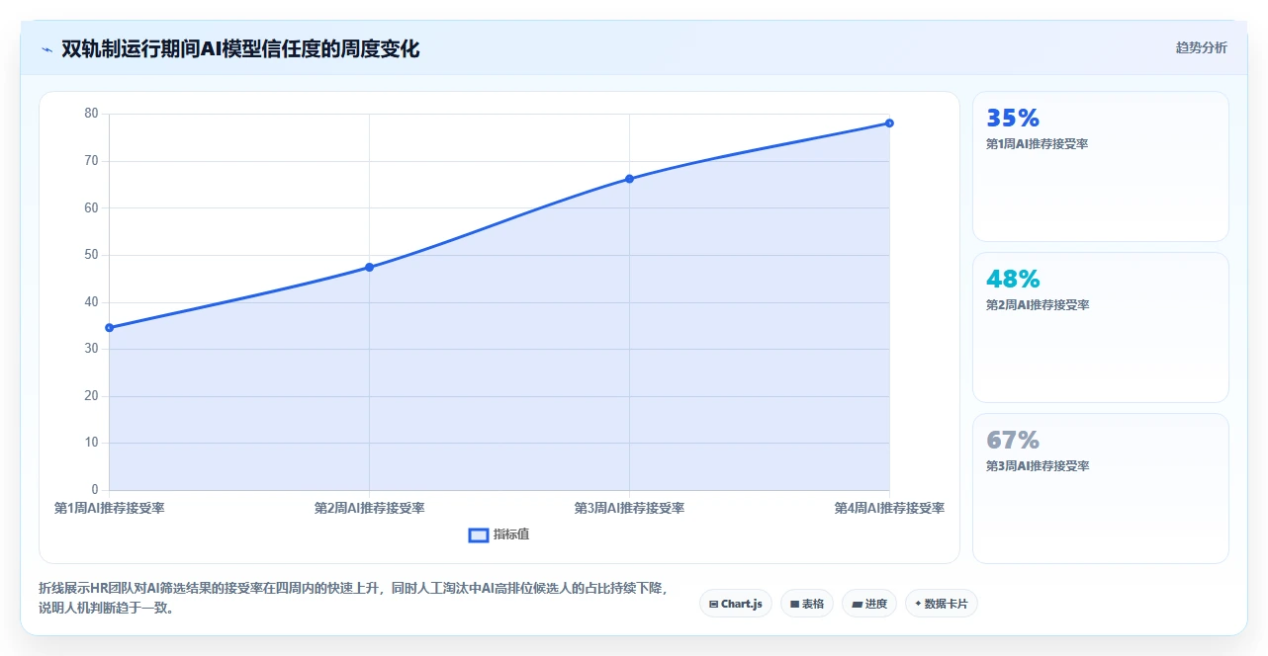Viewport: 1268px width, 656px height.
Task: Open the 35% 第1周AI推荐接受率 card
Action: (1101, 167)
